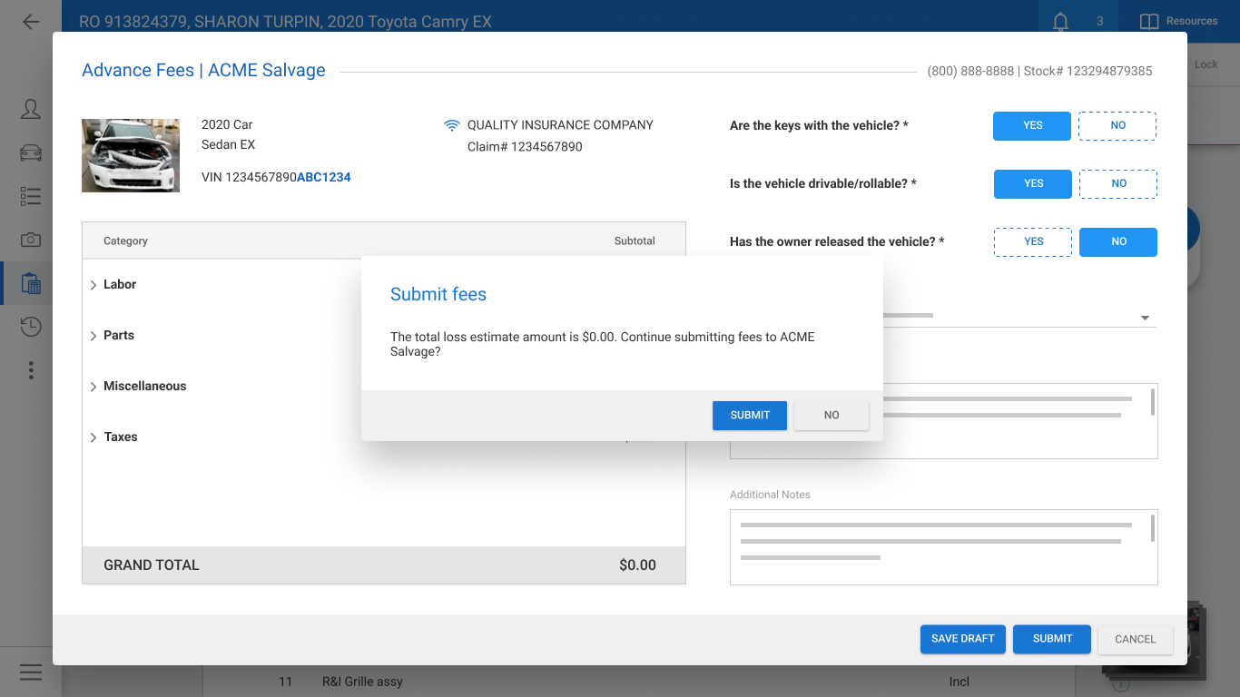Select NO for owner released vehicle
1240x697 pixels.
[x=1118, y=241]
